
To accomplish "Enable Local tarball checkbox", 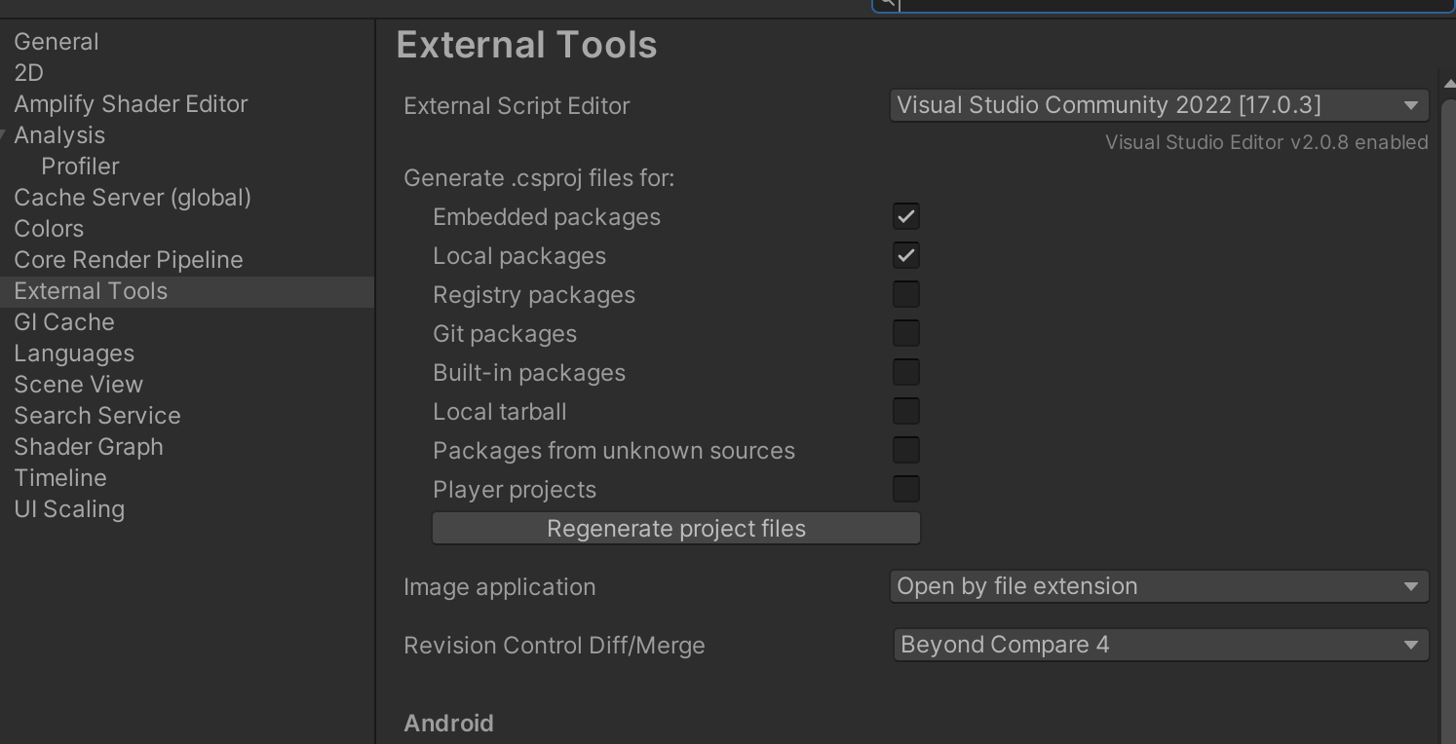I will (906, 411).
